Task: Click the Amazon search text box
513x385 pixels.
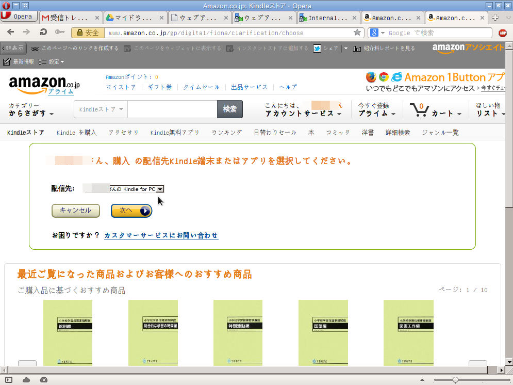Action: 172,109
